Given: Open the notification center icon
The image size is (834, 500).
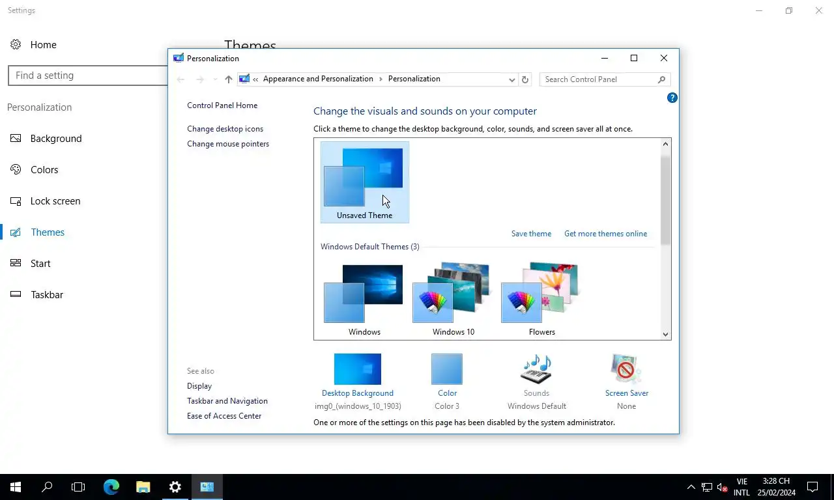Looking at the screenshot, I should click(x=812, y=487).
